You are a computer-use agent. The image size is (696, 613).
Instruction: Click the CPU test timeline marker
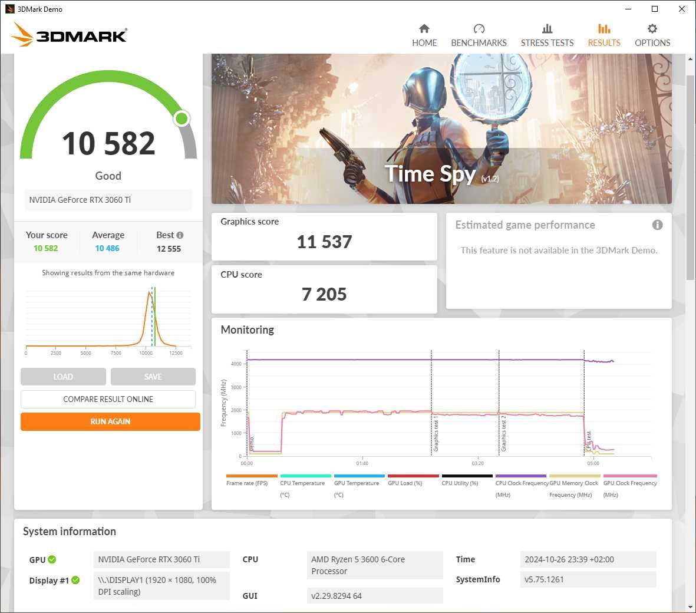tap(584, 403)
